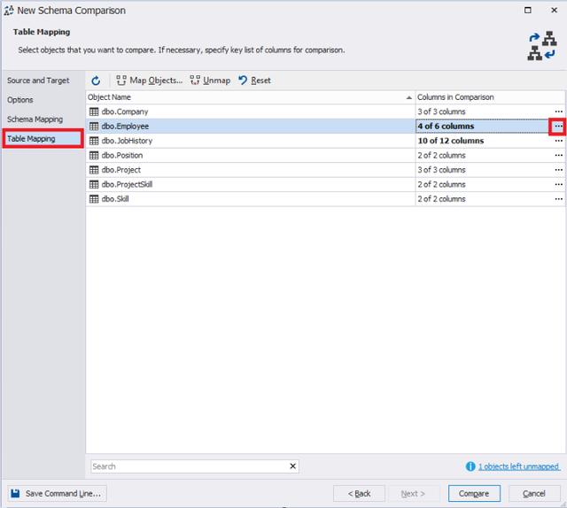
Task: Select the dbo.JobHistory row name
Action: 127,141
